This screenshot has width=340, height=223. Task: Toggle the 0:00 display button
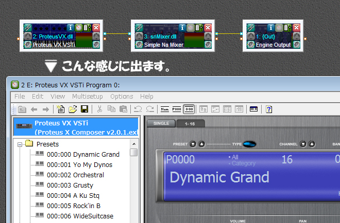pyautogui.click(x=189, y=109)
